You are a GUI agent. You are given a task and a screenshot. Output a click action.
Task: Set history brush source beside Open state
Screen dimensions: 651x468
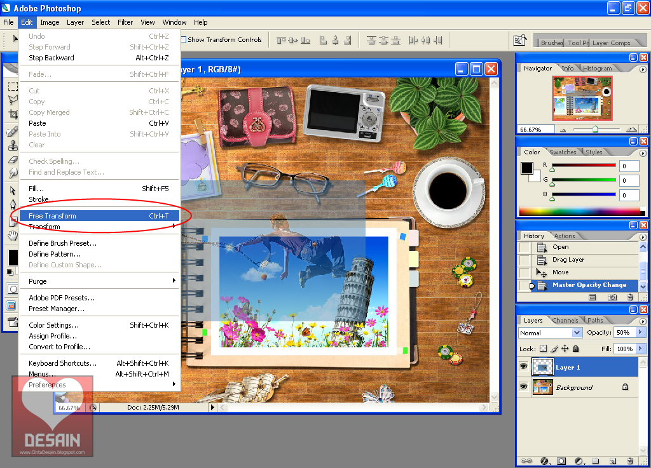524,248
